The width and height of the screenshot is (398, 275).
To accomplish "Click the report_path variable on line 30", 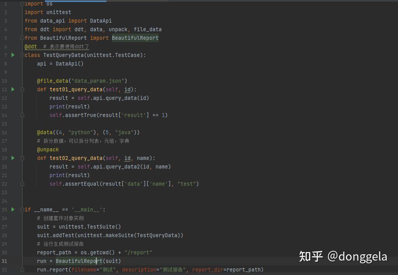I will point(54,253).
